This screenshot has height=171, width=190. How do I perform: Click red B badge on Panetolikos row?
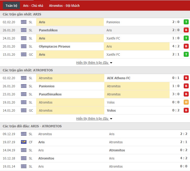pyautogui.click(x=186, y=30)
